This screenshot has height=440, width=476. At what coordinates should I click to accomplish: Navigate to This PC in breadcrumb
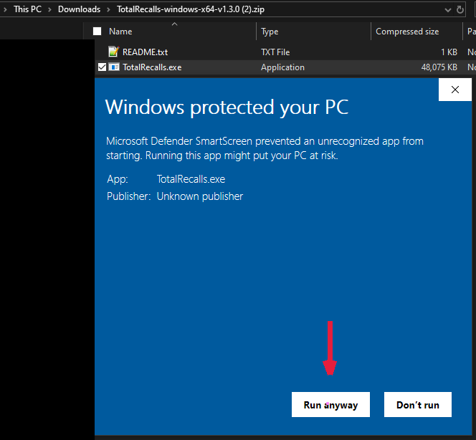[28, 9]
